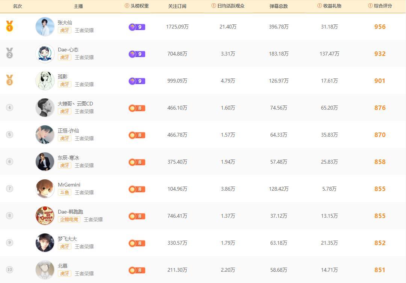Click the silver rank 2 medal icon
406x283 pixels.
coord(9,53)
